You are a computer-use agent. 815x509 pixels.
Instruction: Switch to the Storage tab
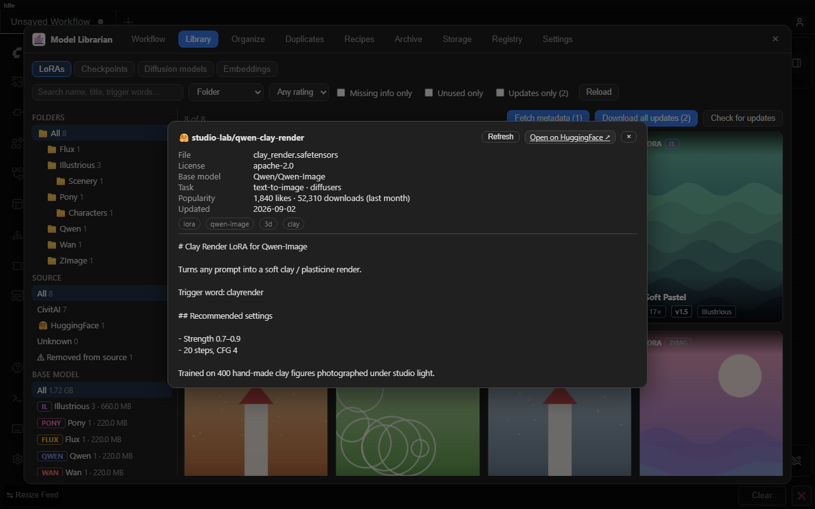click(x=457, y=39)
